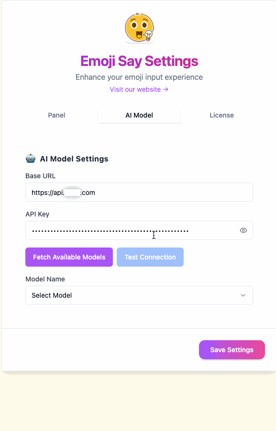Toggle API key visibility with the eye icon
Screen dimensions: 276x431
(x=243, y=230)
